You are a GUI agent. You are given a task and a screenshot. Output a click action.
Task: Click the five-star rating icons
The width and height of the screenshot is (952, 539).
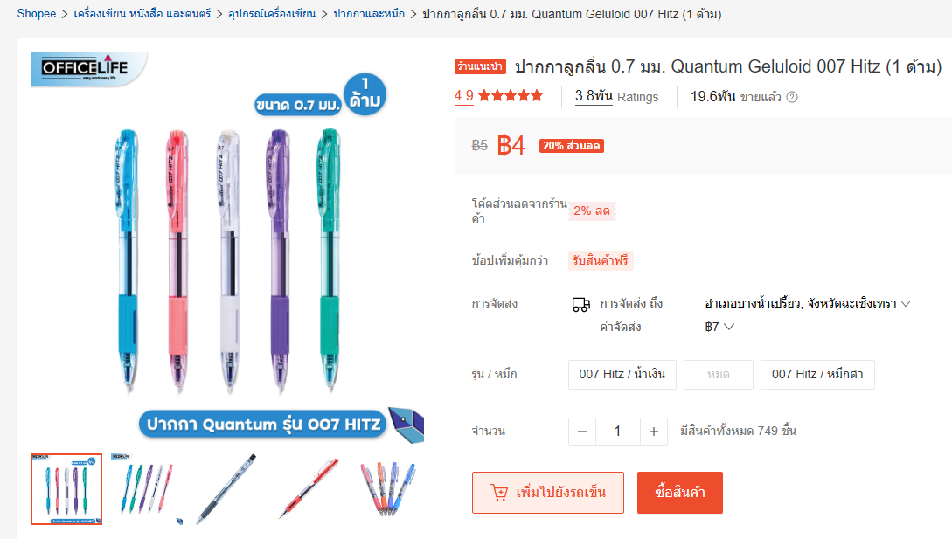pos(511,96)
